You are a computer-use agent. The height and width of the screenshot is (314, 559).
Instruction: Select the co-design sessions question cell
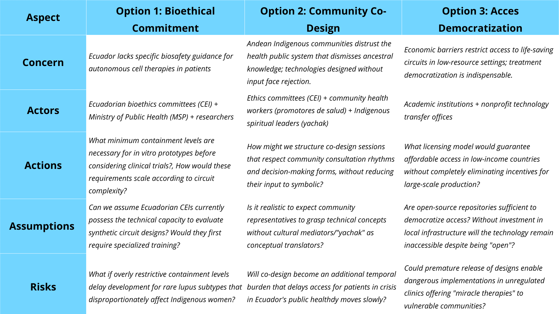point(321,165)
